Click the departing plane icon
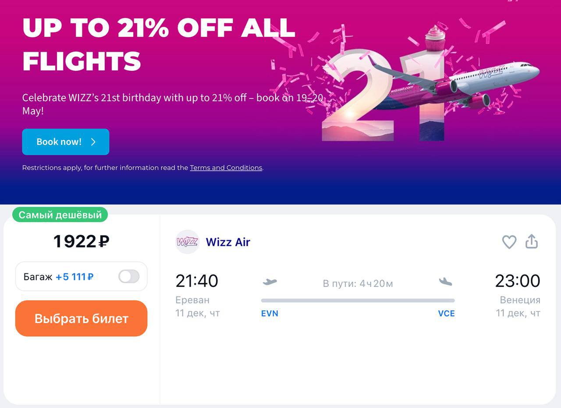This screenshot has height=408, width=561. click(x=270, y=282)
